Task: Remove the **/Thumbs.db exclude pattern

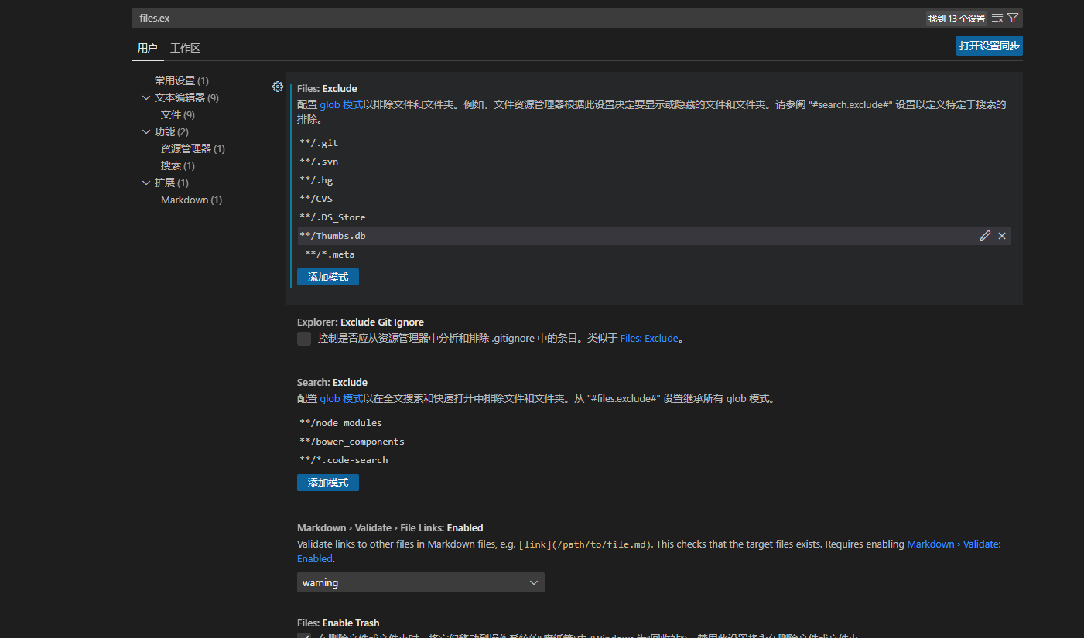Action: click(x=1002, y=236)
